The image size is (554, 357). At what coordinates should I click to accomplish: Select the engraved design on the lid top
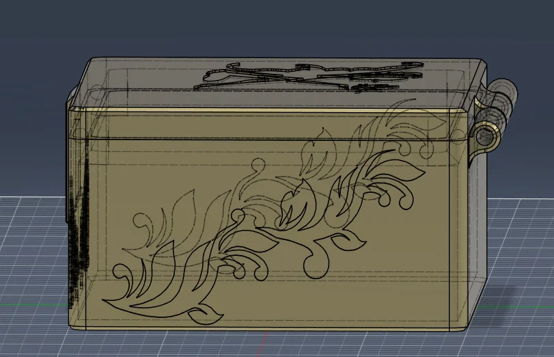click(x=309, y=77)
